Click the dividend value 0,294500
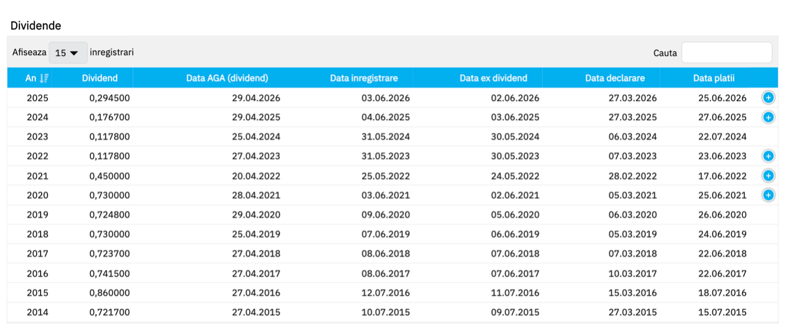Viewport: 797px width, 325px height. pos(109,98)
